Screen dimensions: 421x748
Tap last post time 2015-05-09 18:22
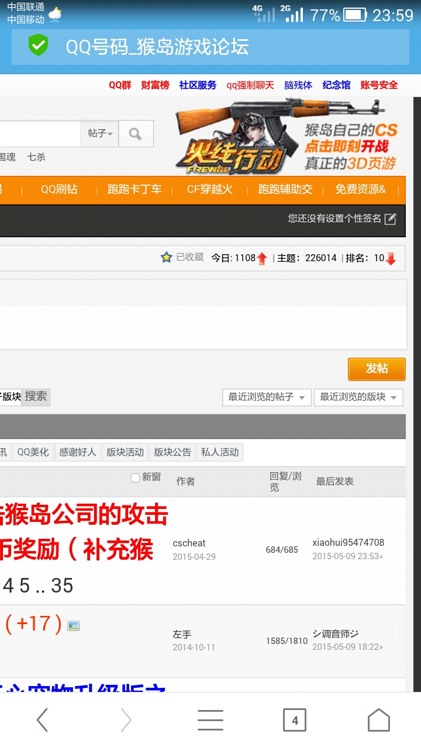tap(348, 647)
